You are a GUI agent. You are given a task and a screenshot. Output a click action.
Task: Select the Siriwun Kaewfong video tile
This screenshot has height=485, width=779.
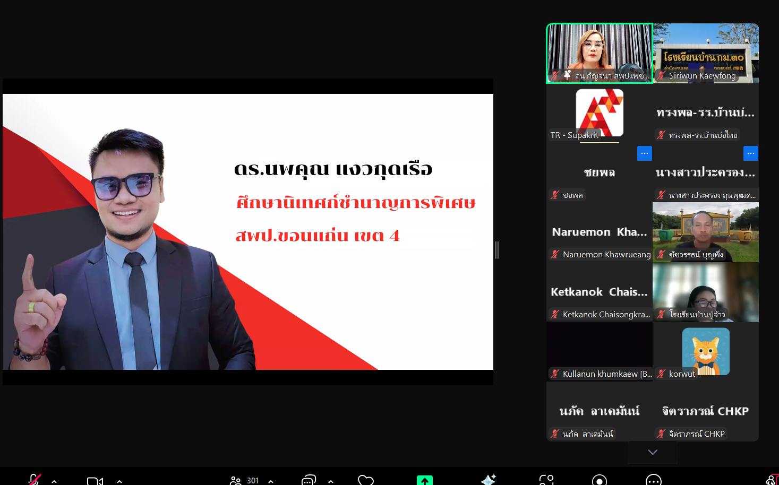(x=706, y=53)
